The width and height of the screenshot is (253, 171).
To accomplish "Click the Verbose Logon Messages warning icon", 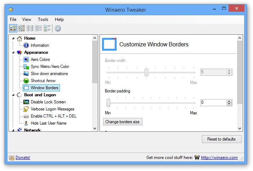I will [x=26, y=109].
